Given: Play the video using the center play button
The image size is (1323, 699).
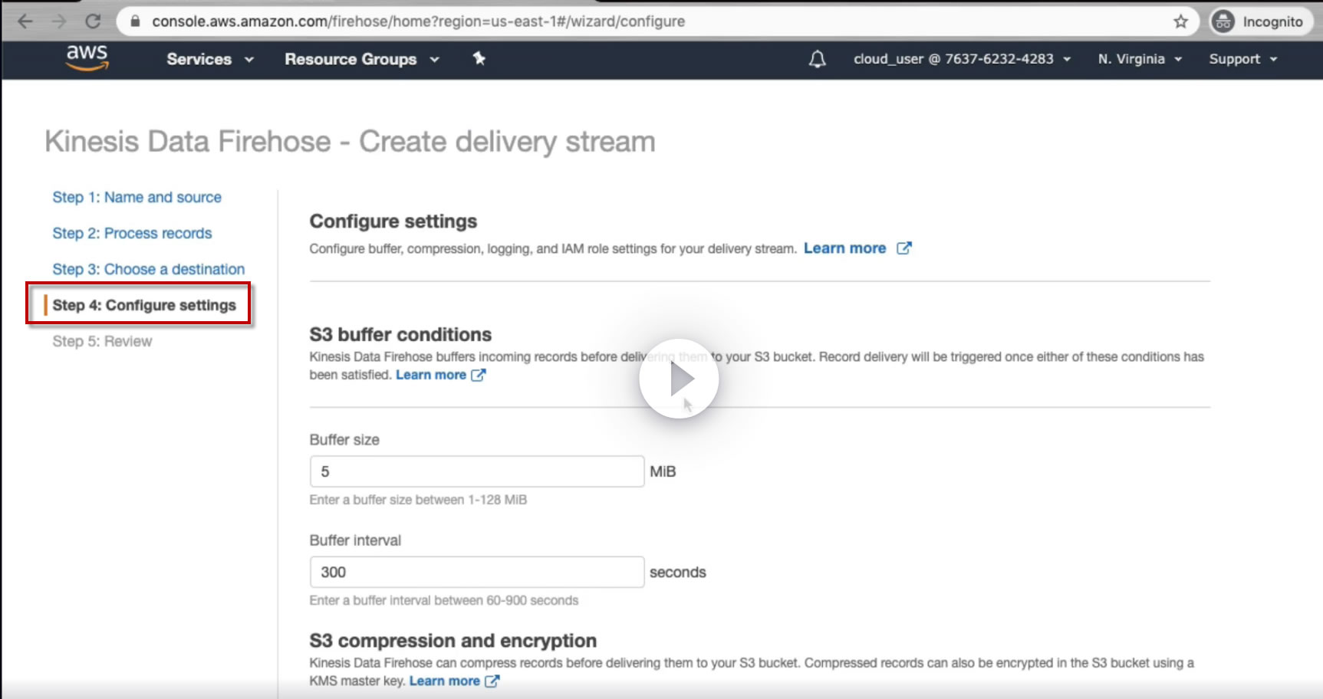Looking at the screenshot, I should 679,379.
